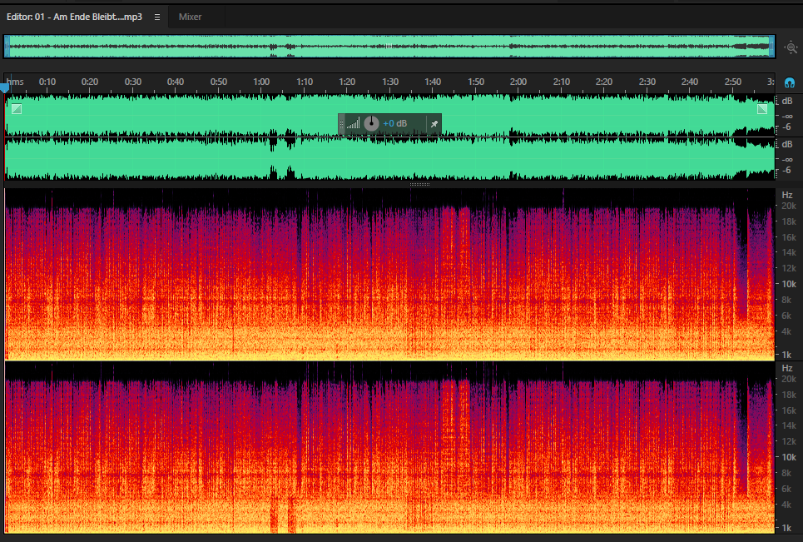Click the blue playhead marker at ruler start
The image size is (803, 542).
5,88
